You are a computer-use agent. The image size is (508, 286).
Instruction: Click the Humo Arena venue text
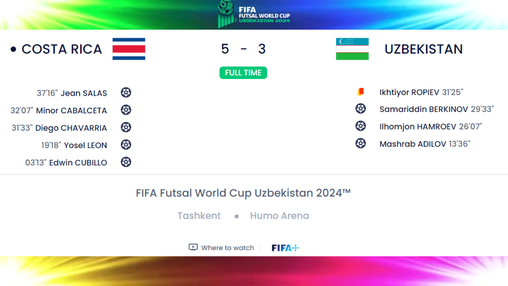coord(279,216)
